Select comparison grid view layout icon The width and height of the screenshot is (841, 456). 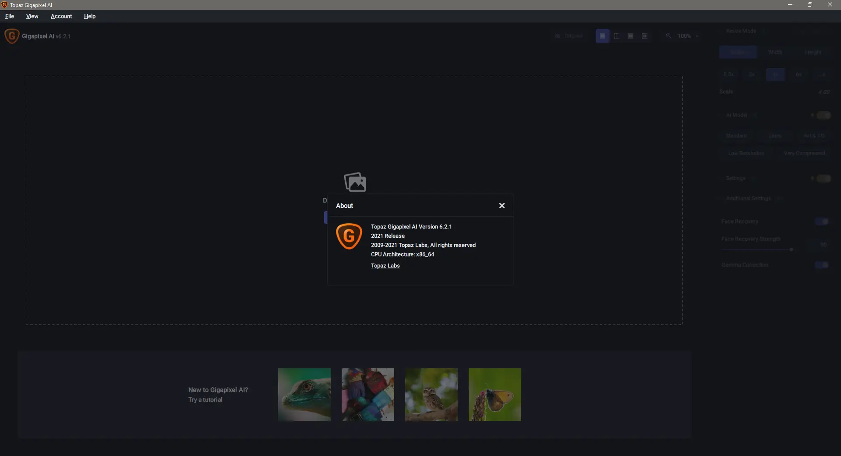pyautogui.click(x=645, y=36)
